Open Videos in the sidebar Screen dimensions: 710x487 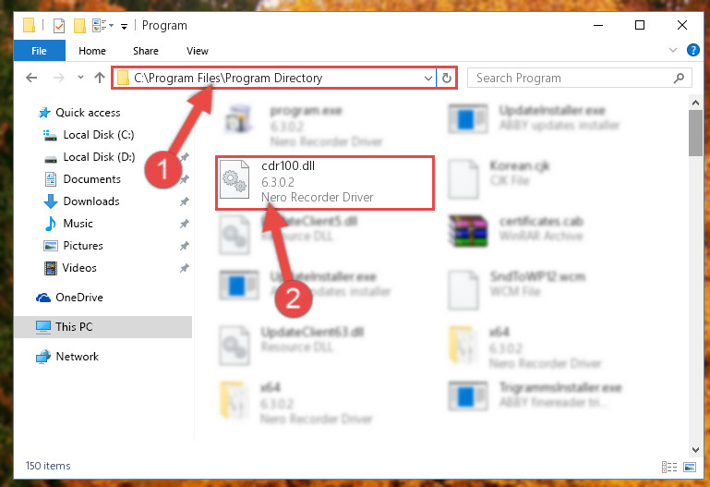(x=79, y=268)
